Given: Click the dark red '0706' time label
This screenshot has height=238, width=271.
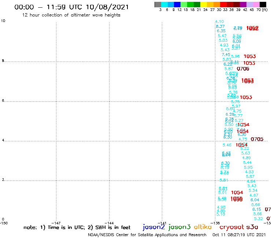Looking at the screenshot, I should [243, 69].
